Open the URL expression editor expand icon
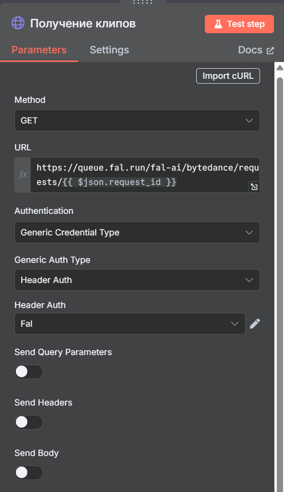 (x=254, y=187)
